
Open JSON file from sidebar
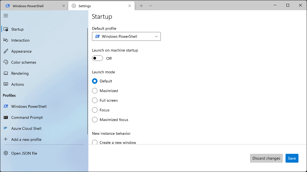coord(24,153)
